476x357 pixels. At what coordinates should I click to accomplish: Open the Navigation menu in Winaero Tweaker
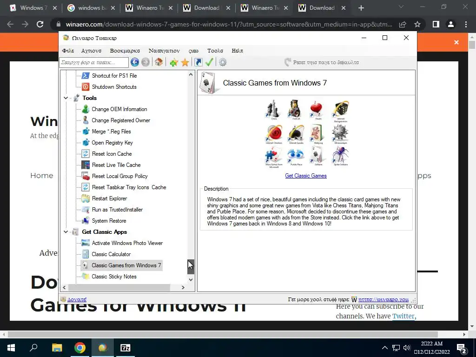tap(164, 51)
